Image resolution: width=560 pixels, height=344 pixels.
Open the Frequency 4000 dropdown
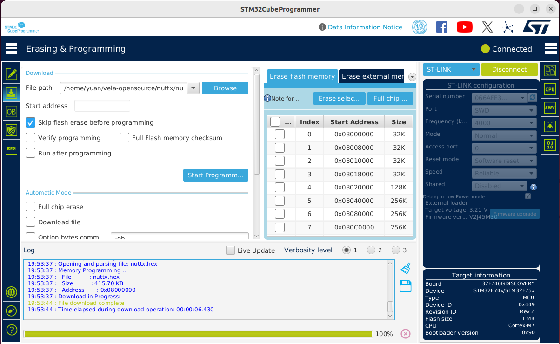point(504,123)
